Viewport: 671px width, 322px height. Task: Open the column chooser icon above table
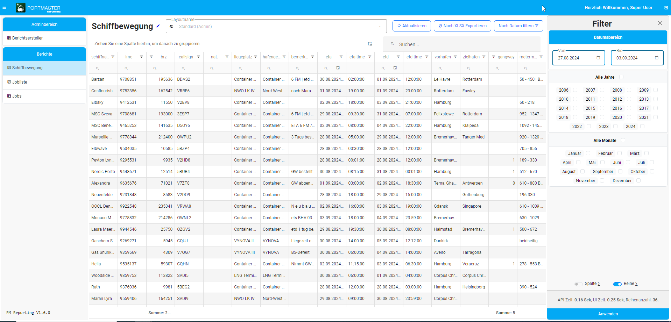click(370, 44)
